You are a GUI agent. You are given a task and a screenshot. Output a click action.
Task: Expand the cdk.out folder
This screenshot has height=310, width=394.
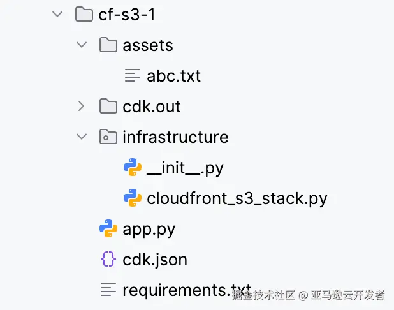coord(81,106)
